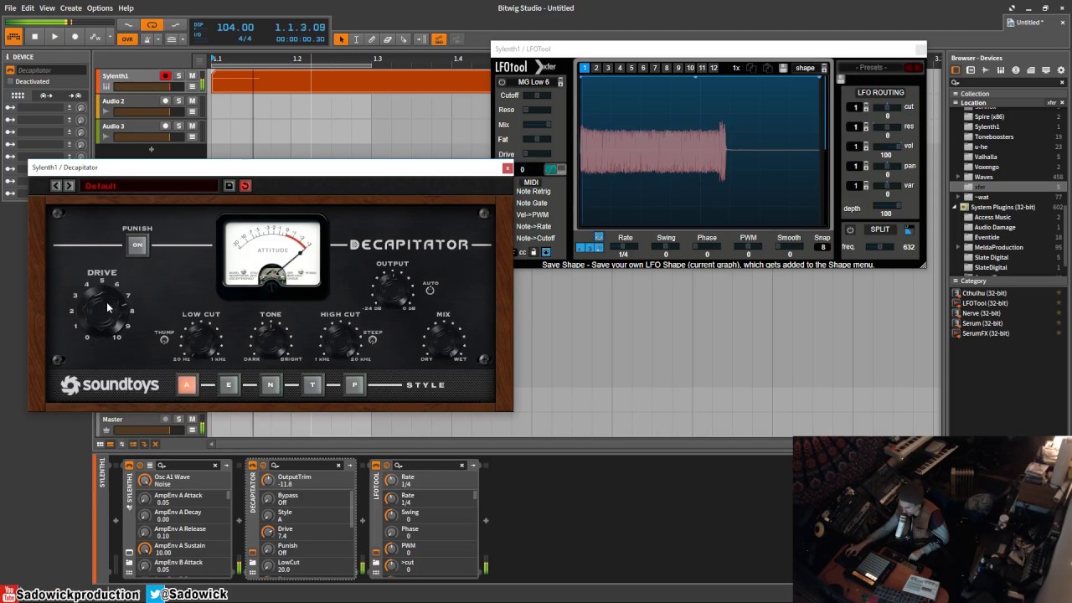Viewport: 1072px width, 603px height.
Task: Toggle the arranger loop button
Action: pos(152,25)
